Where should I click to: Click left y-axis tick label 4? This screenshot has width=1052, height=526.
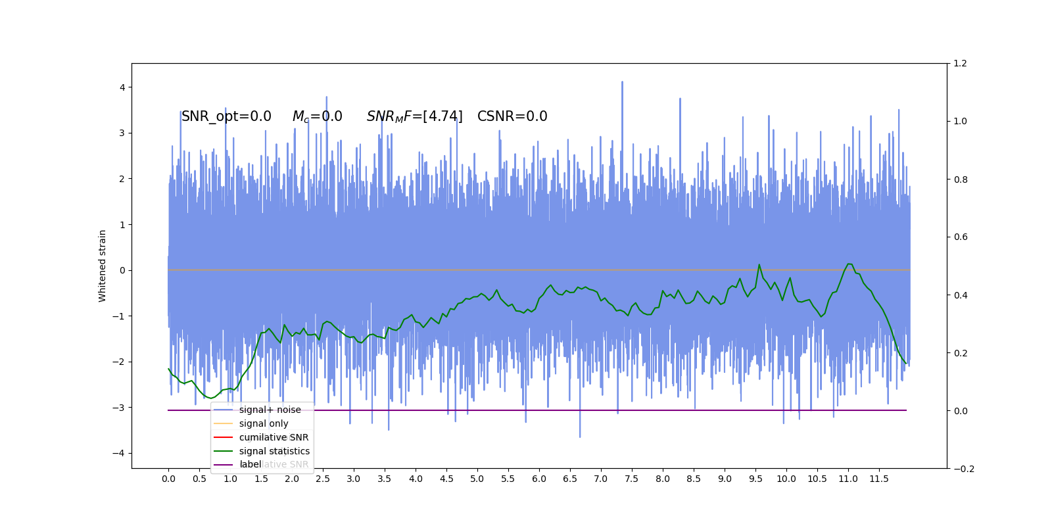pyautogui.click(x=122, y=87)
